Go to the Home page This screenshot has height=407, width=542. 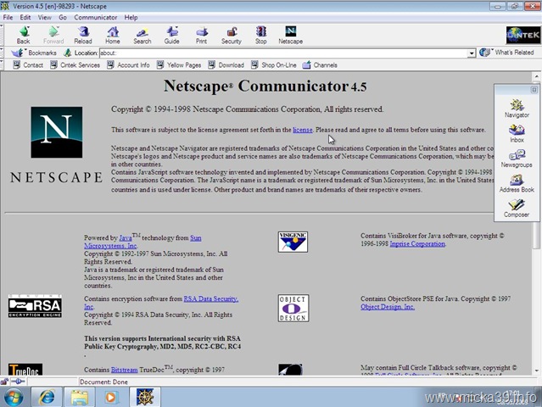click(113, 36)
